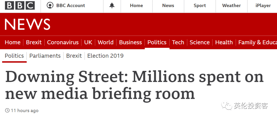Select the Coronavirus news tab

click(x=63, y=42)
